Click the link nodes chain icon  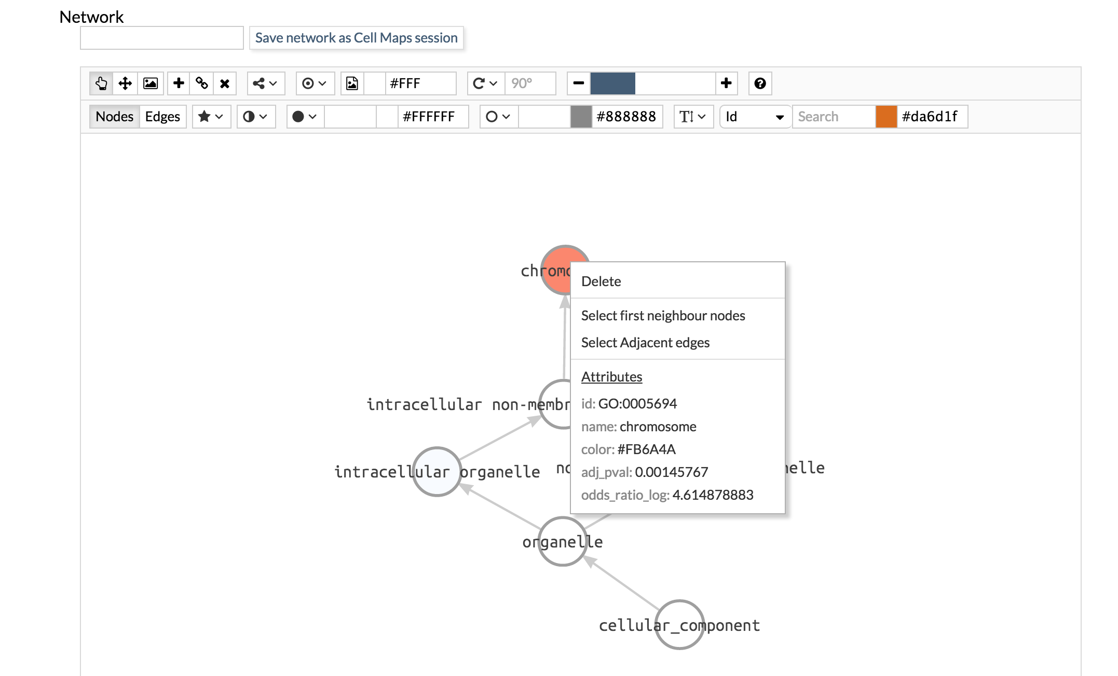202,83
